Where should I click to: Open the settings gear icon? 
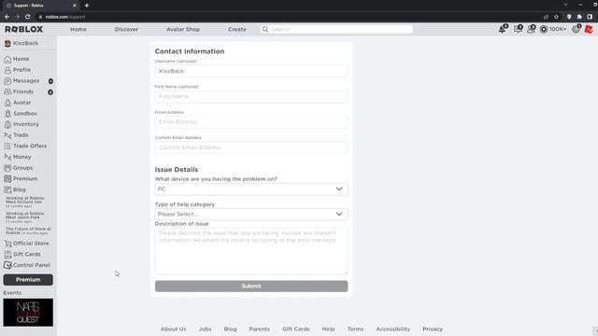577,29
